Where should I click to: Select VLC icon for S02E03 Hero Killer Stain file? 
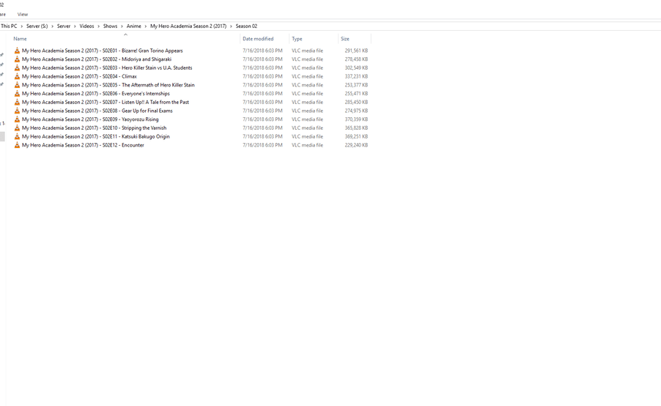[x=17, y=68]
